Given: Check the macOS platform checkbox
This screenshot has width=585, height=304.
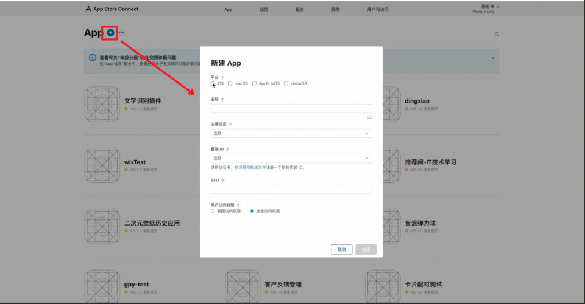Looking at the screenshot, I should tap(230, 84).
